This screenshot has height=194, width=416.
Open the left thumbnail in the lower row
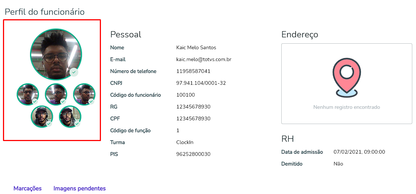coord(42,116)
